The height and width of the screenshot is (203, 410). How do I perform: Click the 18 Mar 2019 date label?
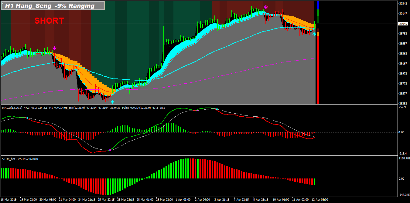click(x=9, y=200)
